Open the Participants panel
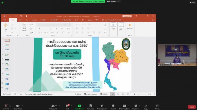This screenshot has height=110, width=197. [x=53, y=107]
